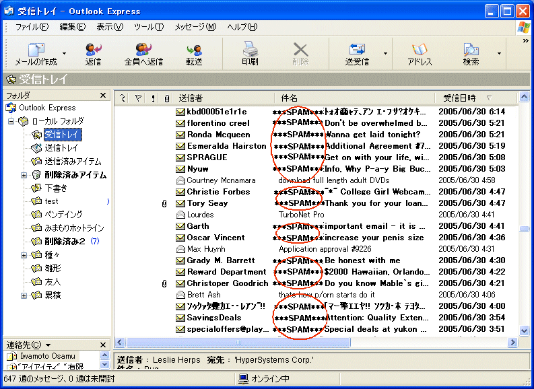
Task: Select the 友人 folder
Action: pyautogui.click(x=53, y=282)
